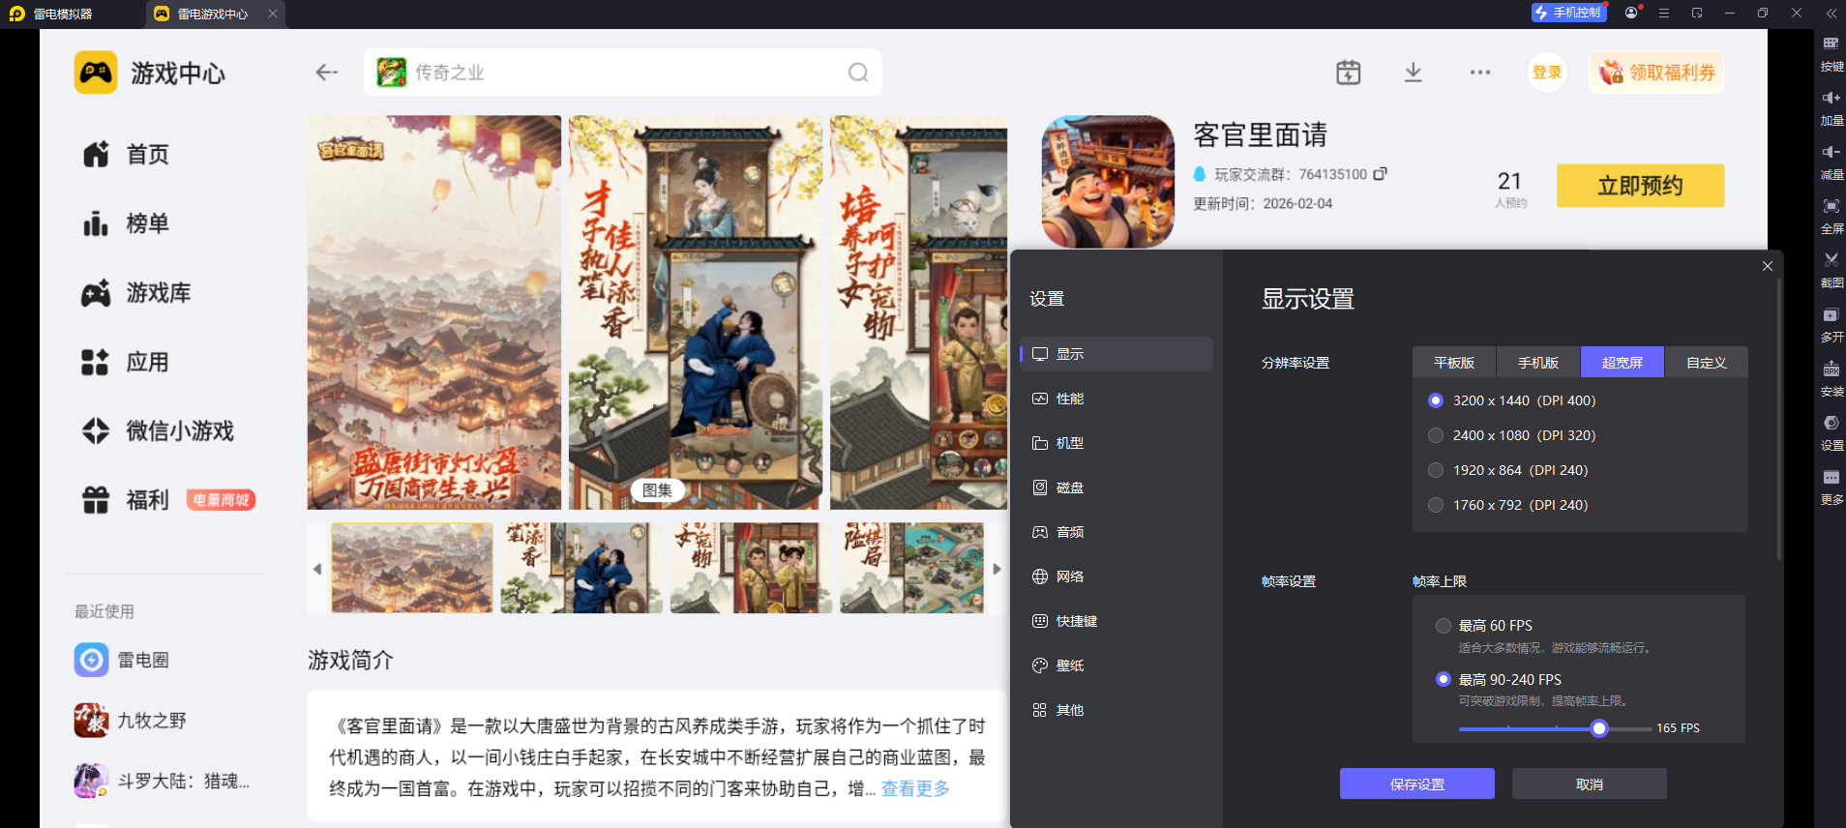Select the first screenshot thumbnail of city lanterns
The width and height of the screenshot is (1846, 828).
point(412,568)
